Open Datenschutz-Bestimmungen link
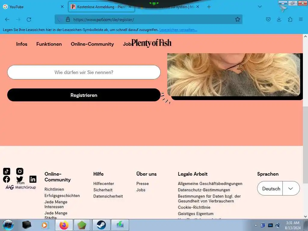The image size is (308, 231). (x=204, y=190)
